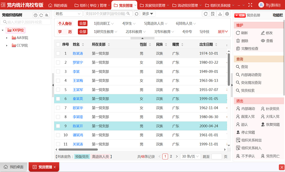Expand the CC学院 tree node
The image size is (285, 172).
7,45
